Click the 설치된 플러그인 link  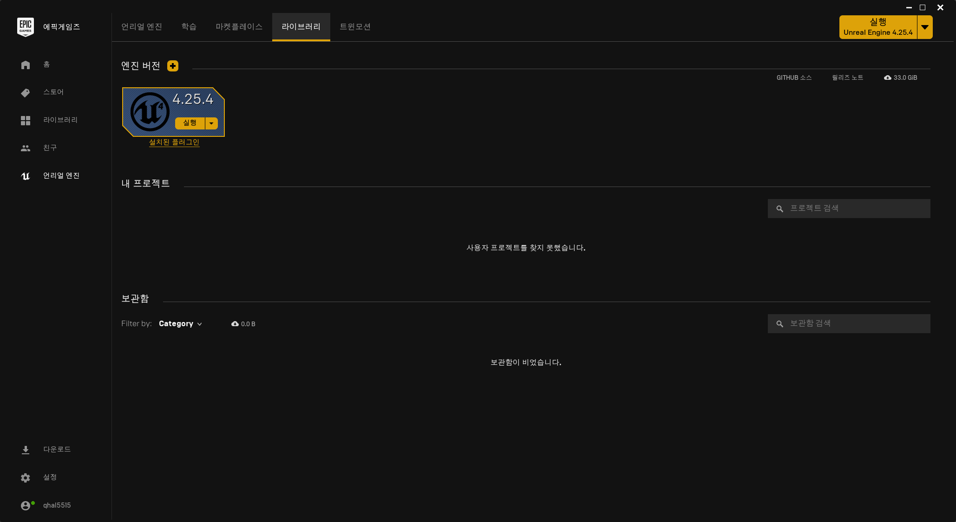[174, 142]
